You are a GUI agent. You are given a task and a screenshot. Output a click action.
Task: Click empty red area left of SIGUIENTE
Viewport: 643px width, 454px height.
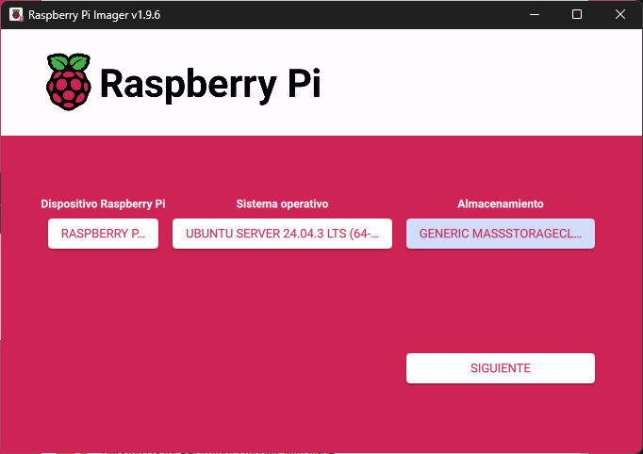click(x=236, y=368)
